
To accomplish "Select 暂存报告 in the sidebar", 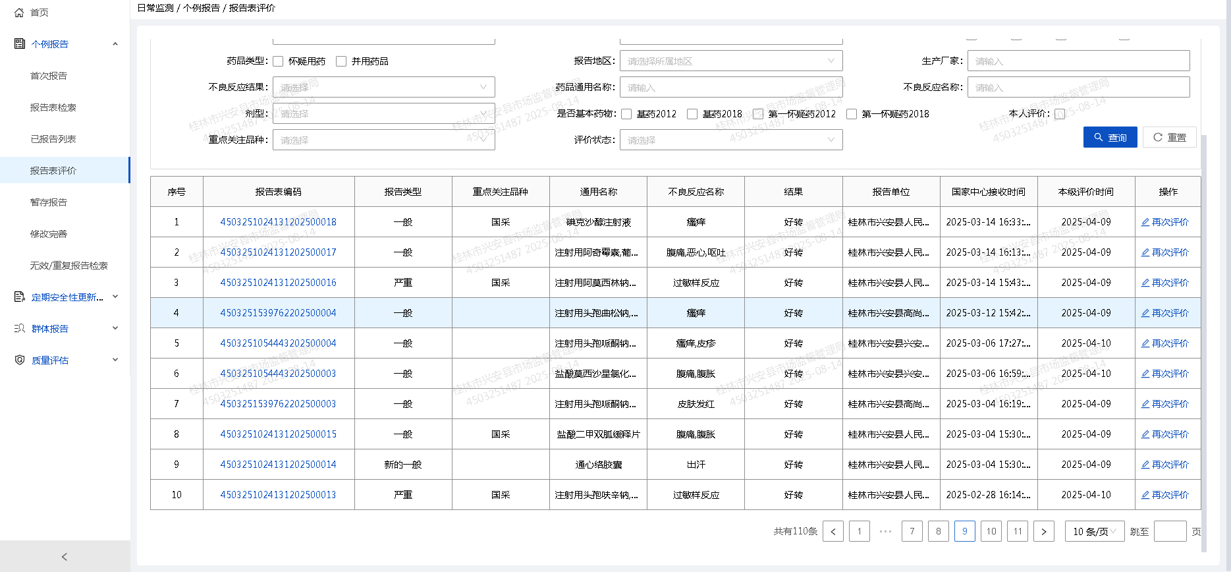I will click(x=49, y=202).
